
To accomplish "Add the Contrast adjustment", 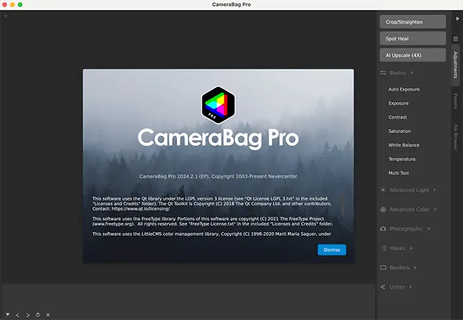I will tap(398, 117).
